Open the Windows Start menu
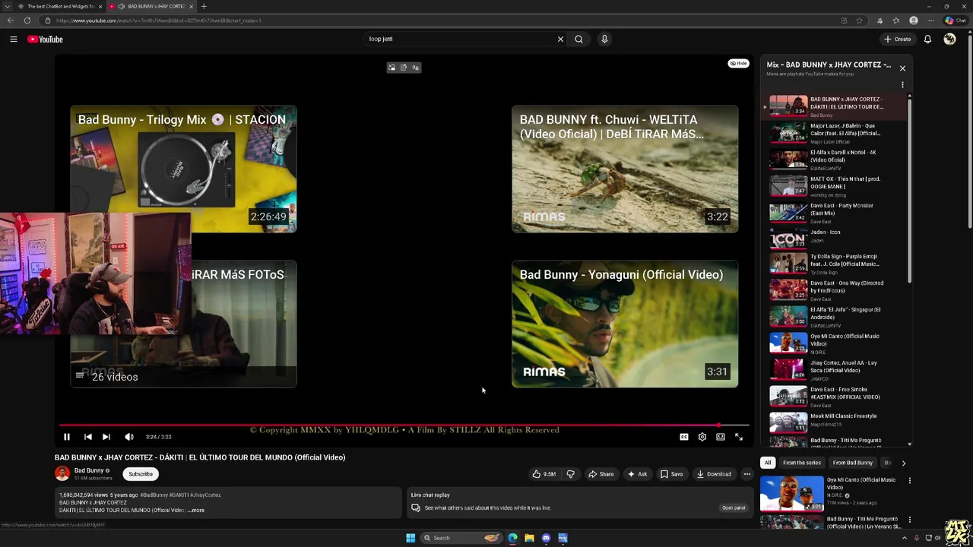This screenshot has width=973, height=547. 410,538
